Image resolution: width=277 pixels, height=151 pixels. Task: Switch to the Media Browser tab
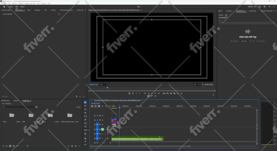[5, 101]
